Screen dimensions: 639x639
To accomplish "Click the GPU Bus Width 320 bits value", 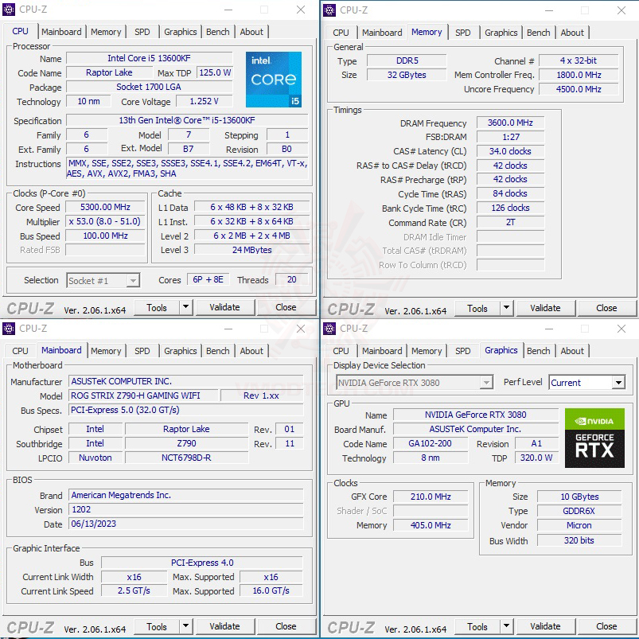I will coord(579,540).
